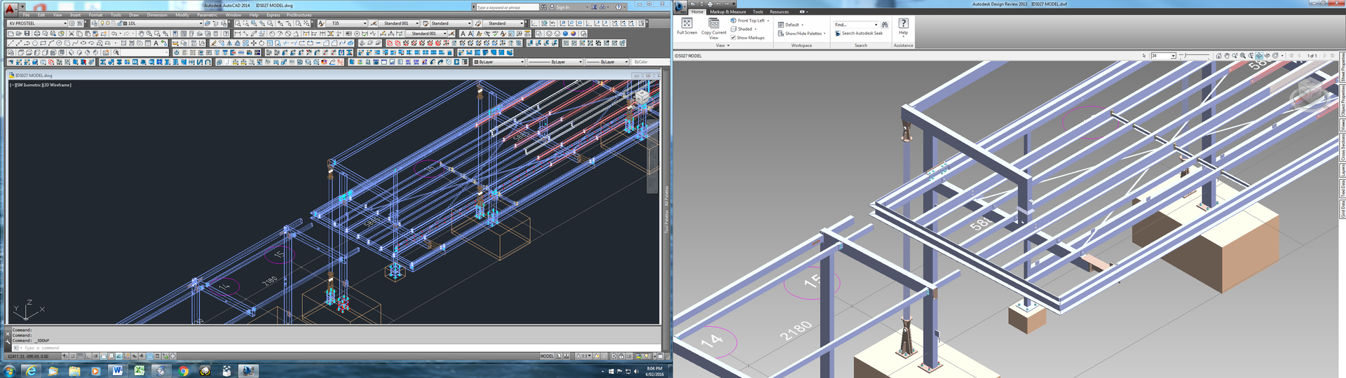The height and width of the screenshot is (378, 1346).
Task: Select the Move tool in Modify toolbar
Action: coord(254,43)
